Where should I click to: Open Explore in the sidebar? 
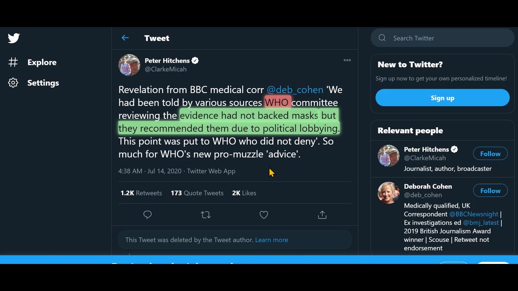click(42, 62)
